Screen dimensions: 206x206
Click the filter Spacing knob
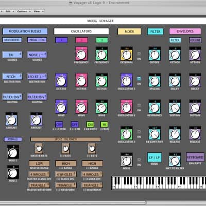tap(154, 81)
